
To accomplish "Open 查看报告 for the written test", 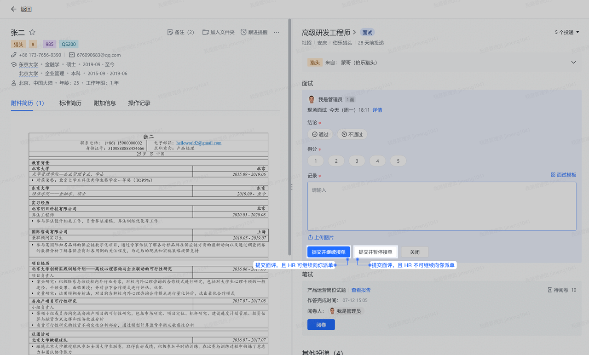I will pos(361,290).
